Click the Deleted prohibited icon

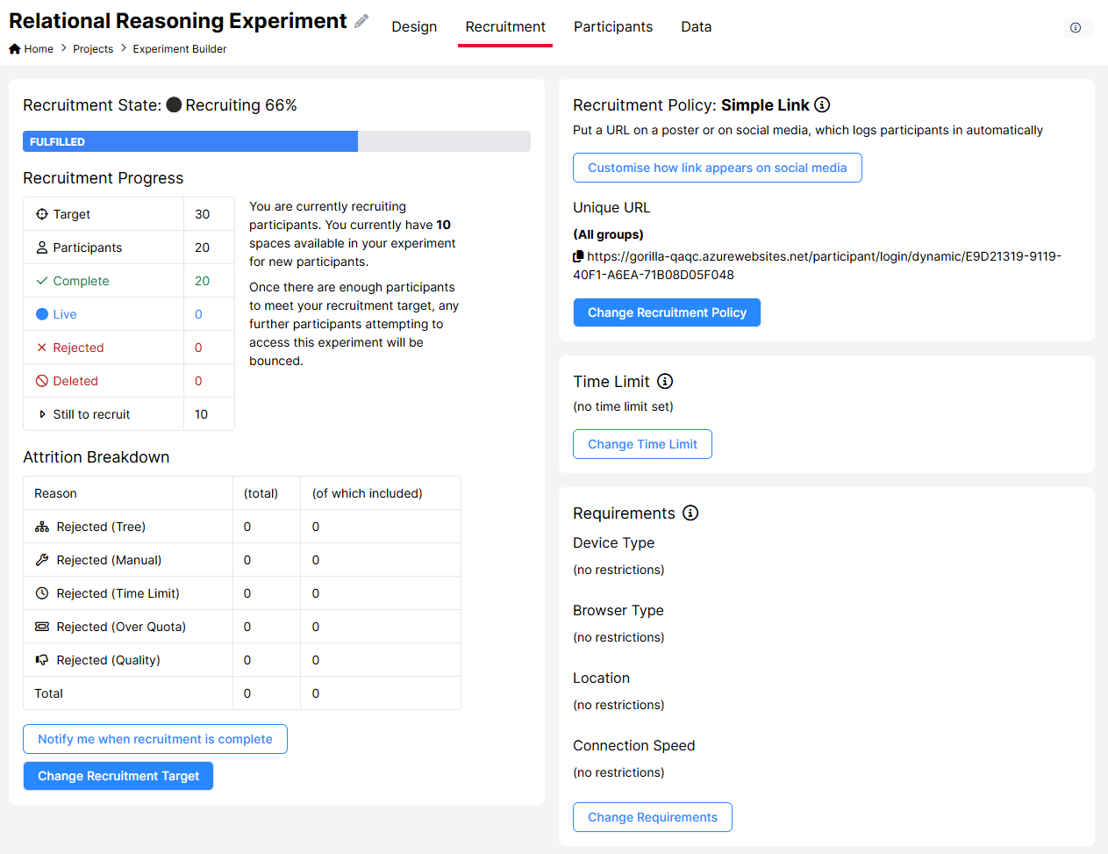42,381
